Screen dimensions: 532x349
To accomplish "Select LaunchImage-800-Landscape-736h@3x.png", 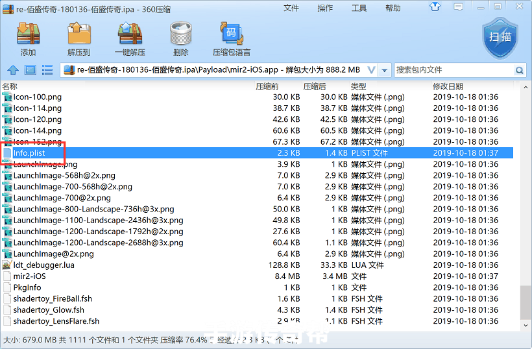I will 93,209.
